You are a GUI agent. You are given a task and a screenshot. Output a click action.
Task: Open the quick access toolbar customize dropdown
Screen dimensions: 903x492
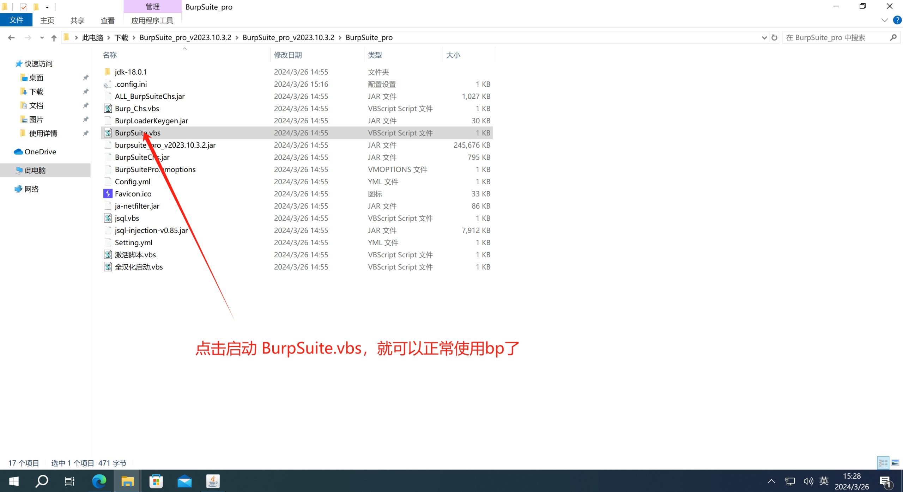point(47,7)
